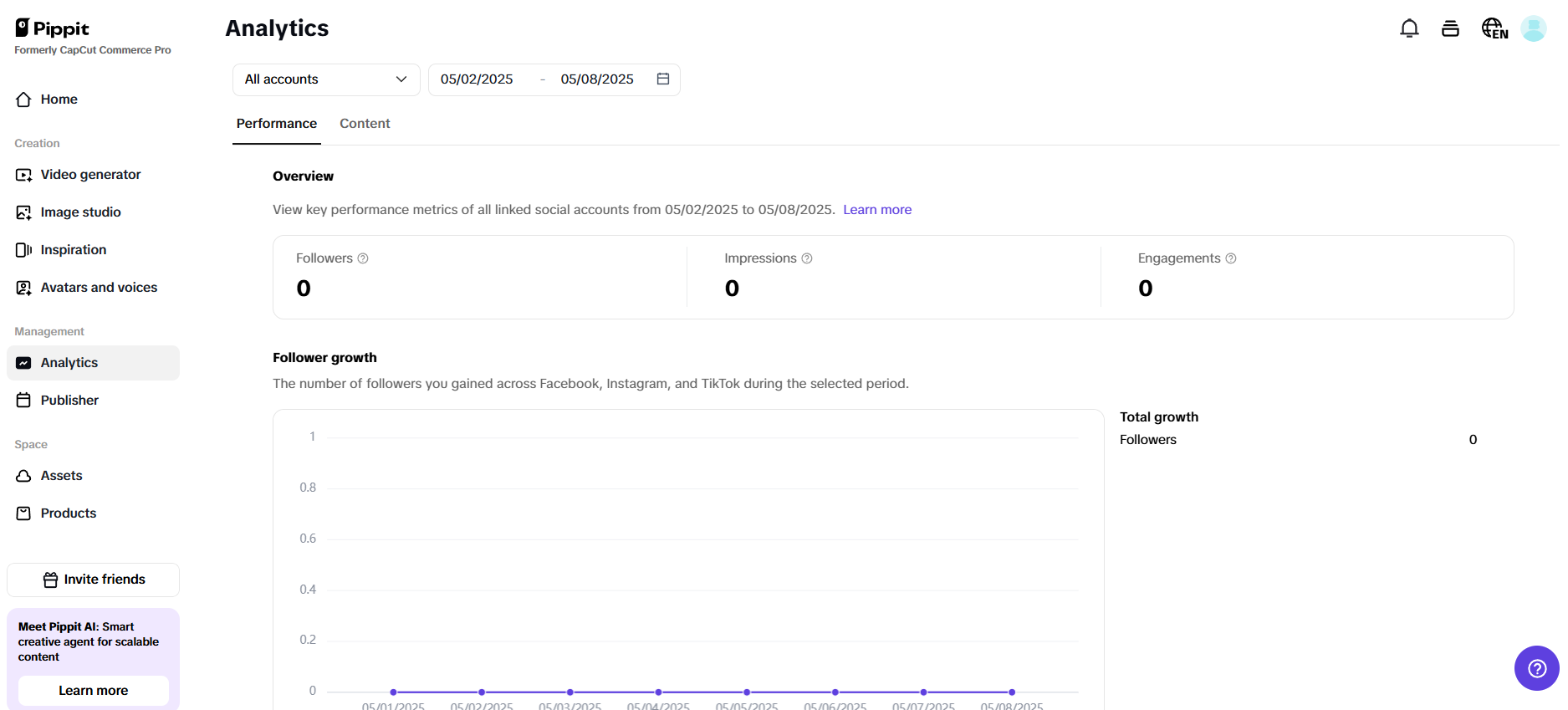Click the Overview heading
This screenshot has width=1568, height=710.
click(x=303, y=176)
